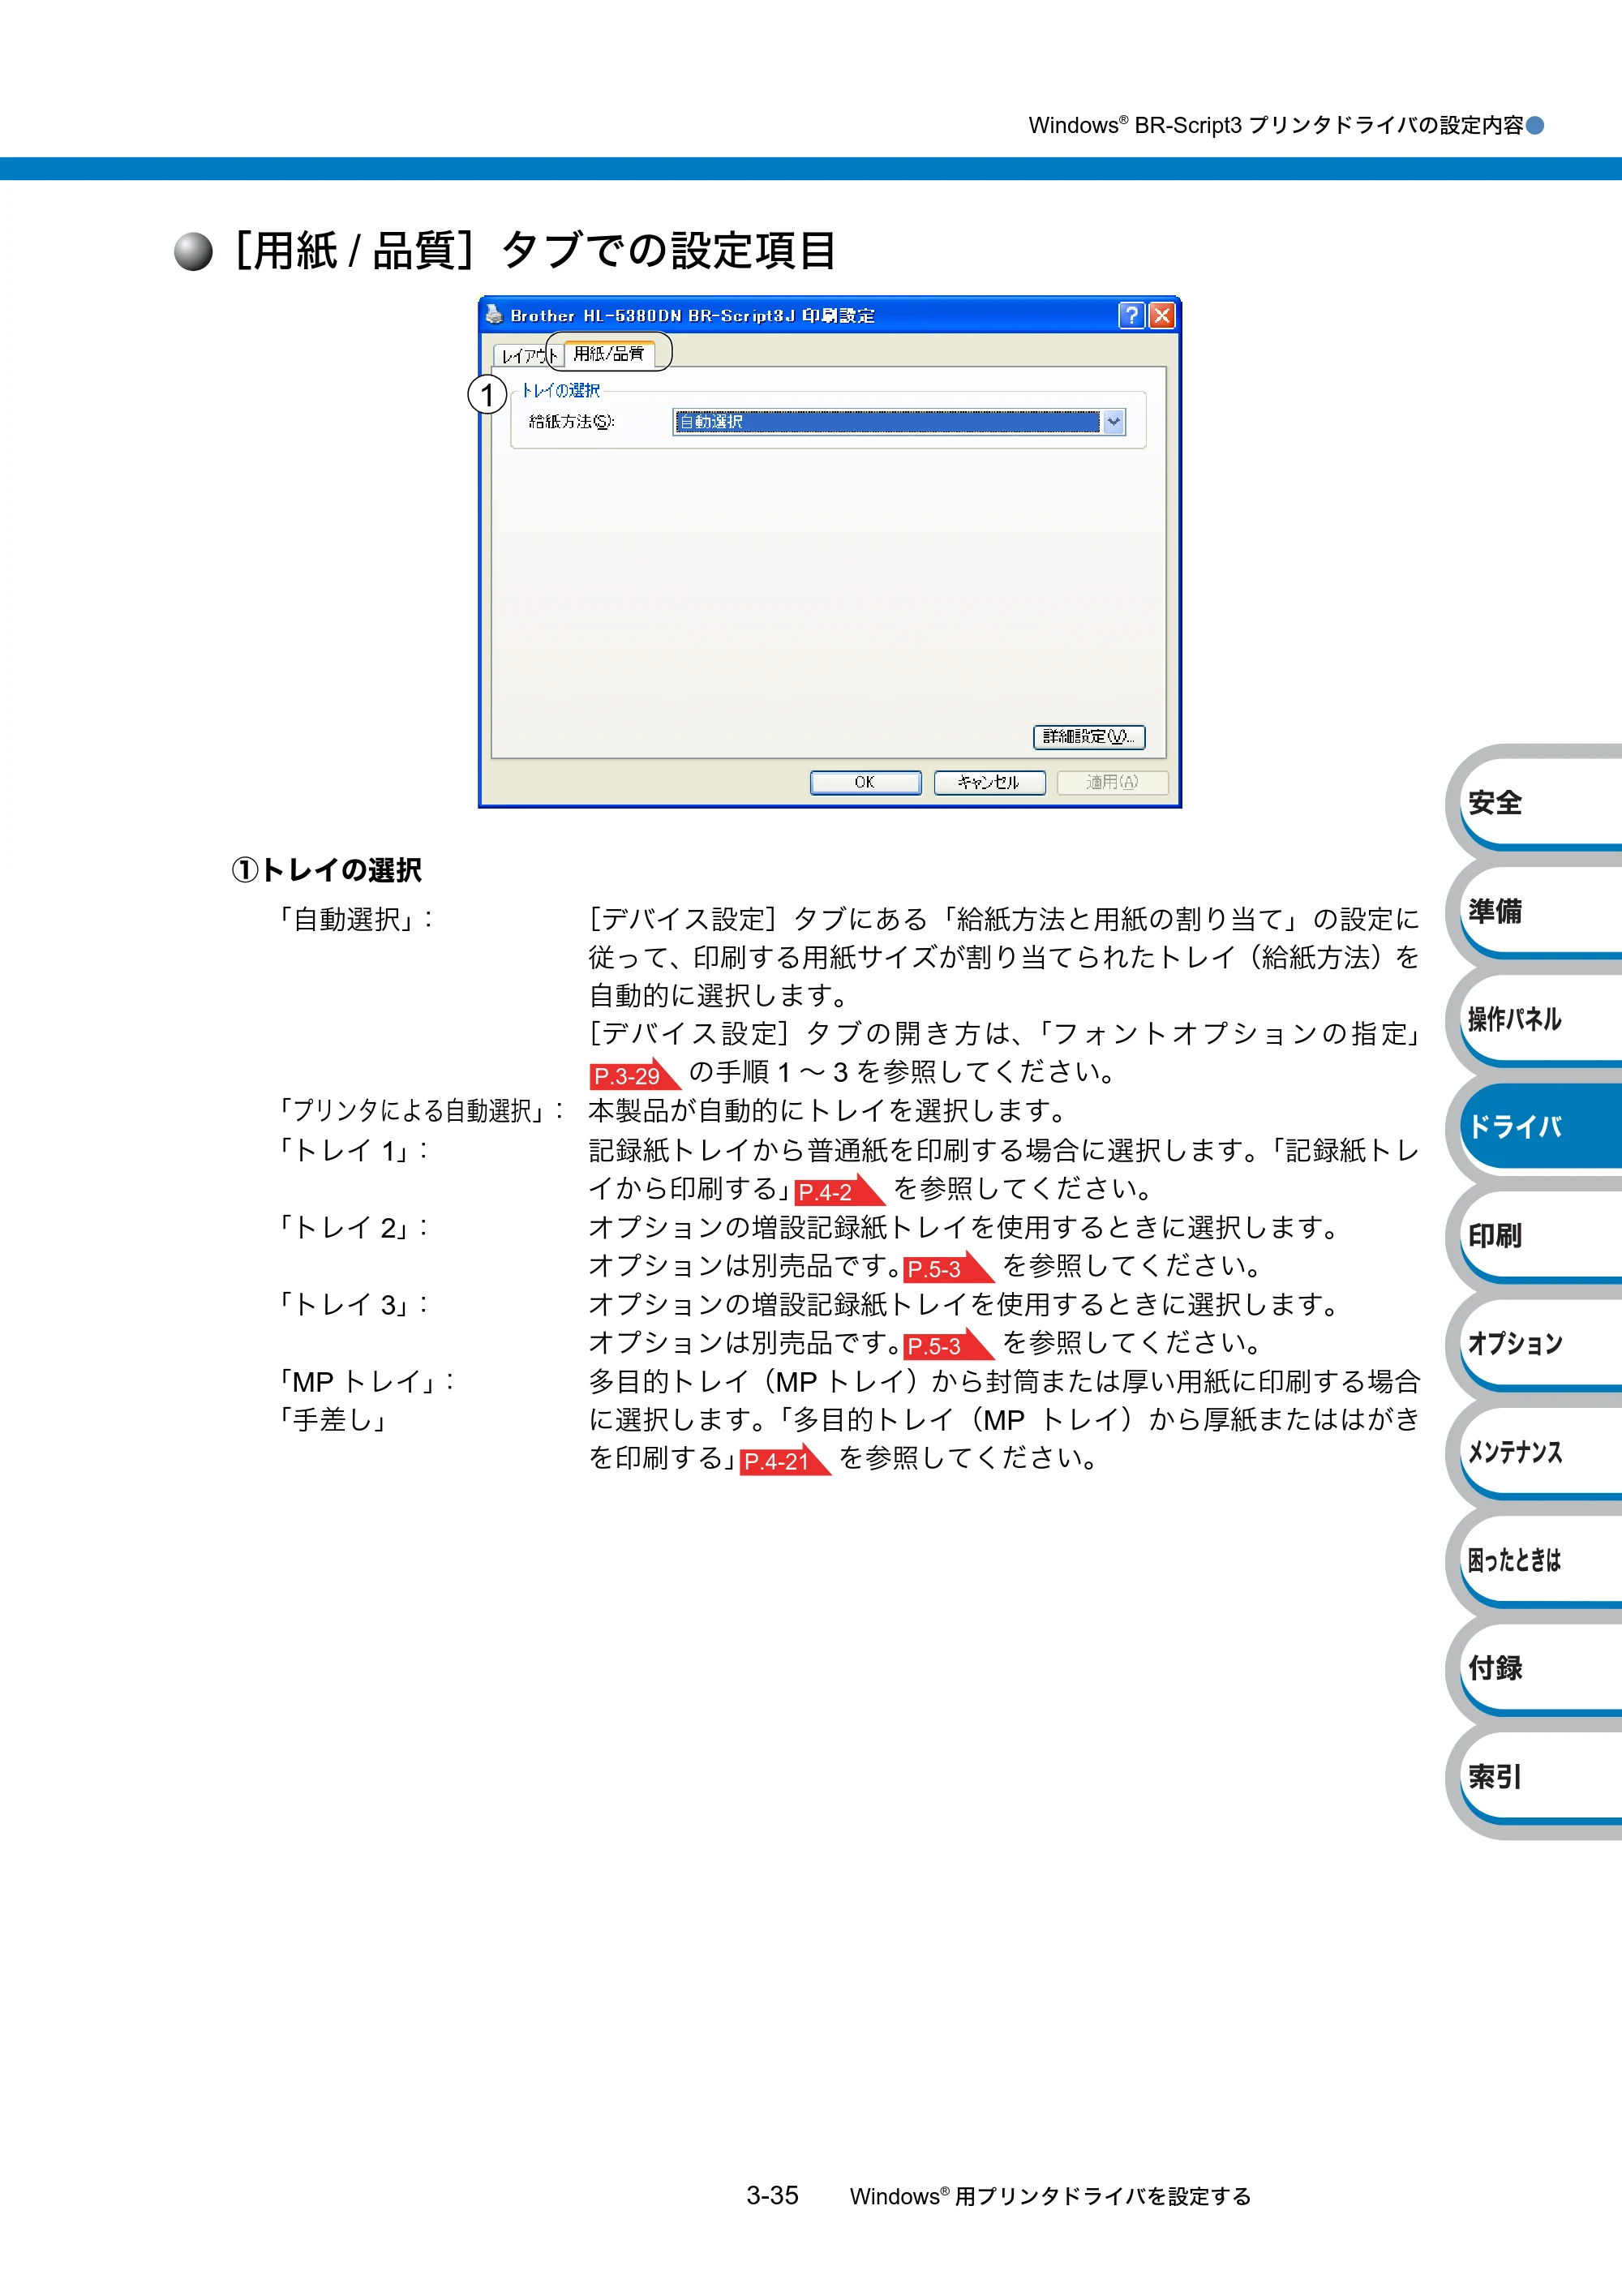Click the disabled 適用 apply button
The width and height of the screenshot is (1622, 2296).
[1112, 782]
